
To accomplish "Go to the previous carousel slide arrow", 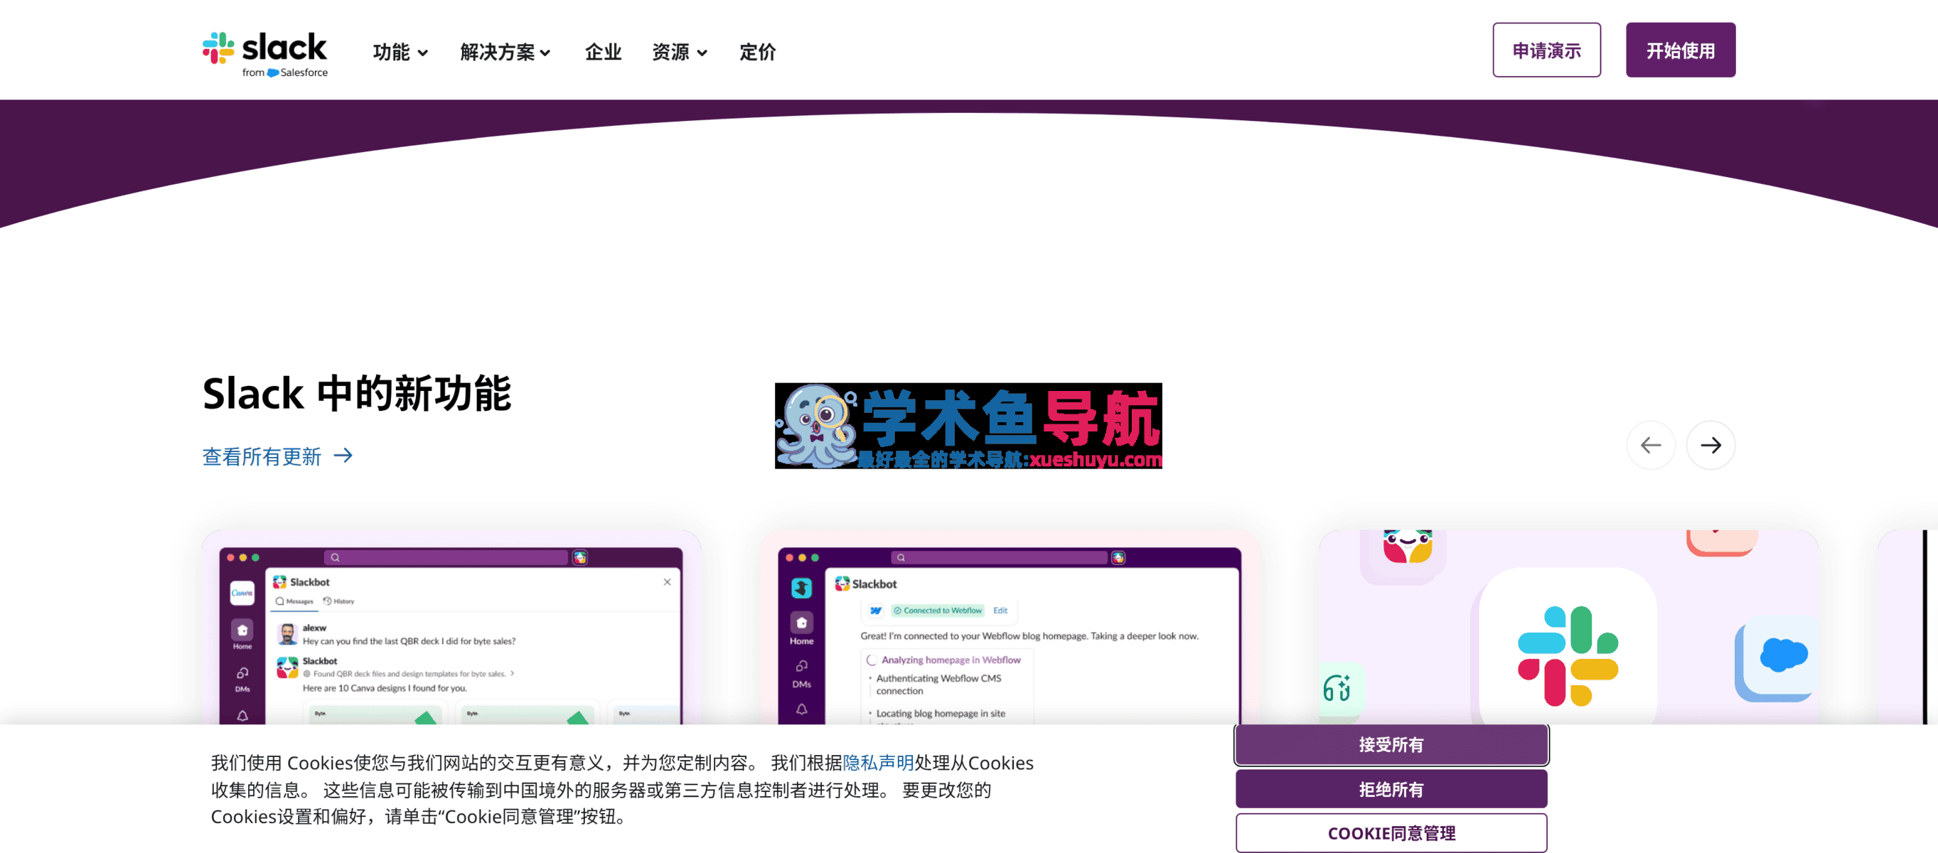I will [1650, 445].
